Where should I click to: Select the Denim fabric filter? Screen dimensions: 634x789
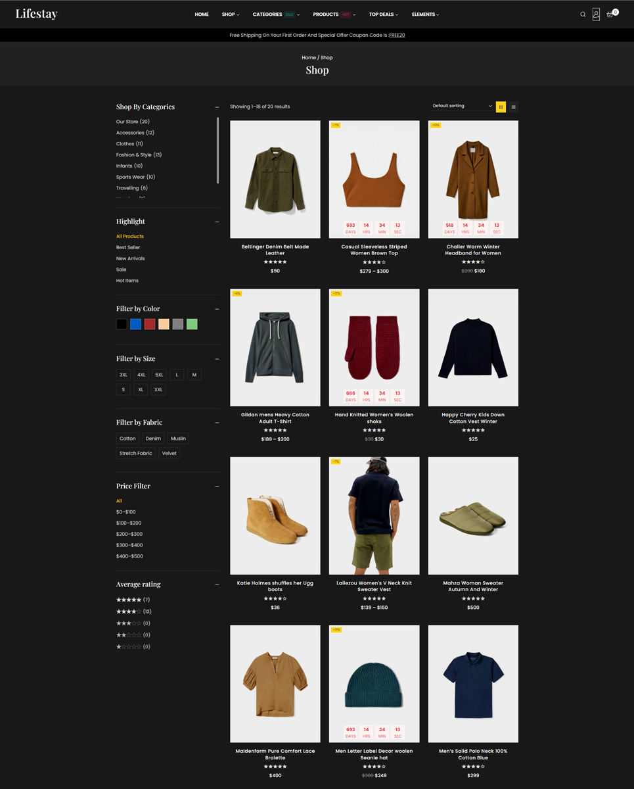(x=153, y=439)
